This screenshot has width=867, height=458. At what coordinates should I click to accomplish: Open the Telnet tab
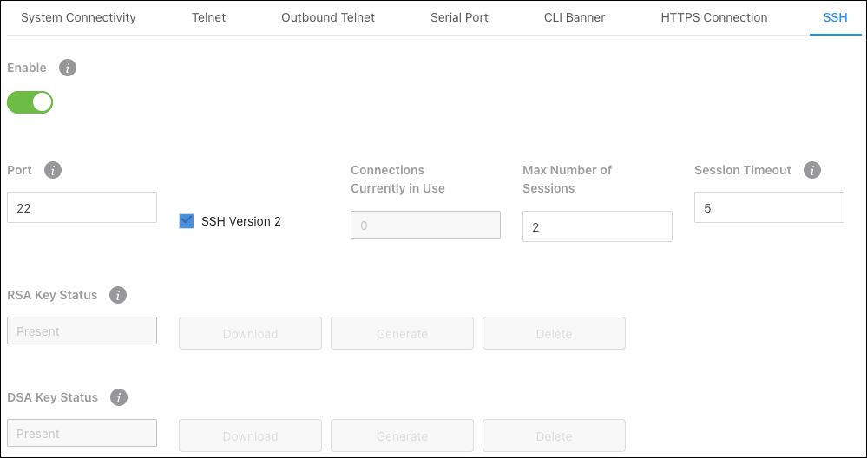pos(208,17)
